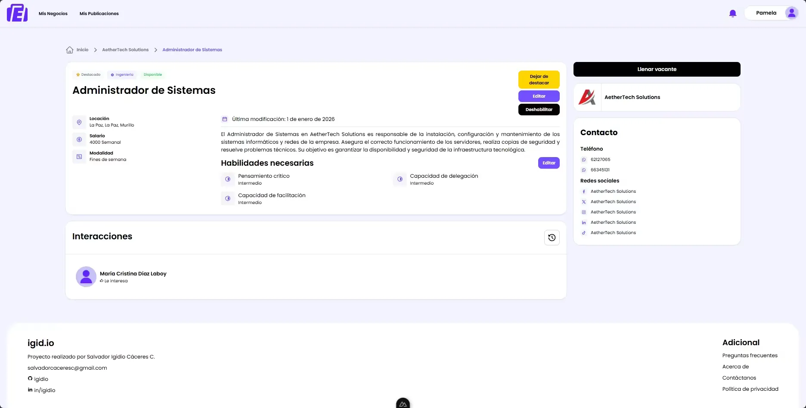Click the home icon in the breadcrumb
The height and width of the screenshot is (408, 806).
(x=70, y=49)
